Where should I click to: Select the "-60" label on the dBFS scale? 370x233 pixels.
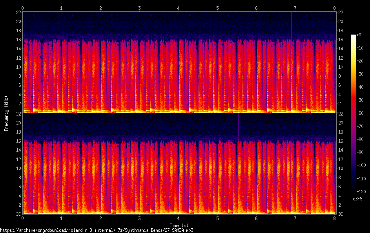360,113
